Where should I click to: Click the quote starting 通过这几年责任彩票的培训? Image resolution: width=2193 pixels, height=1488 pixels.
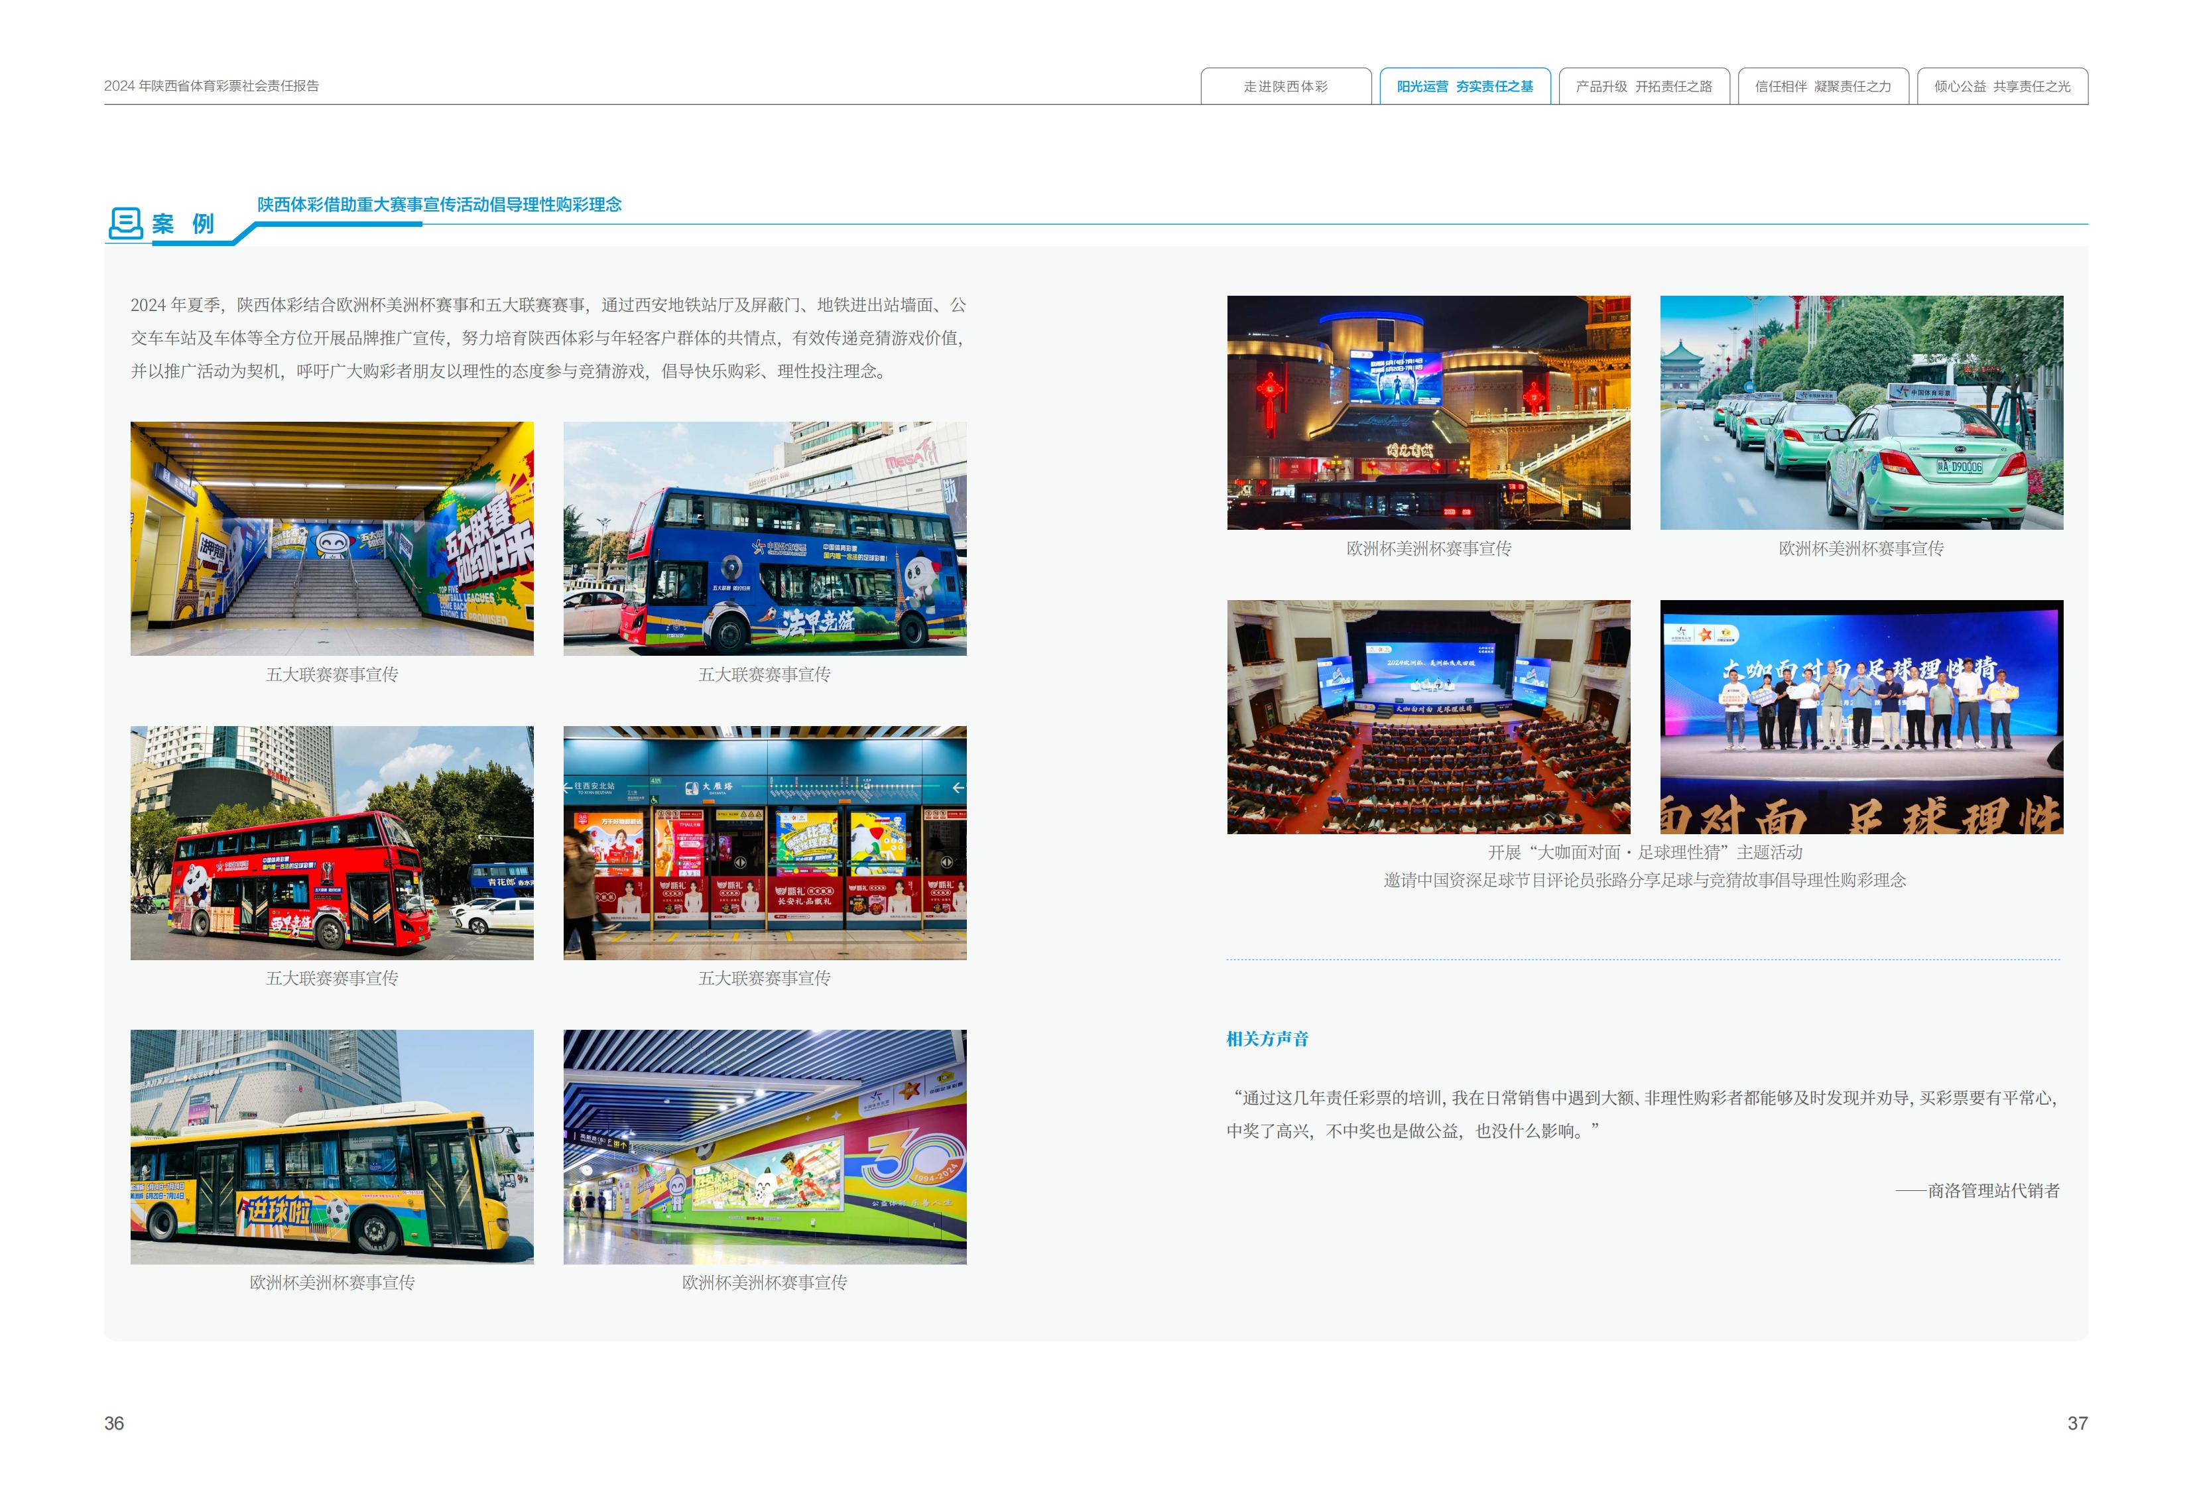coord(1645,1098)
